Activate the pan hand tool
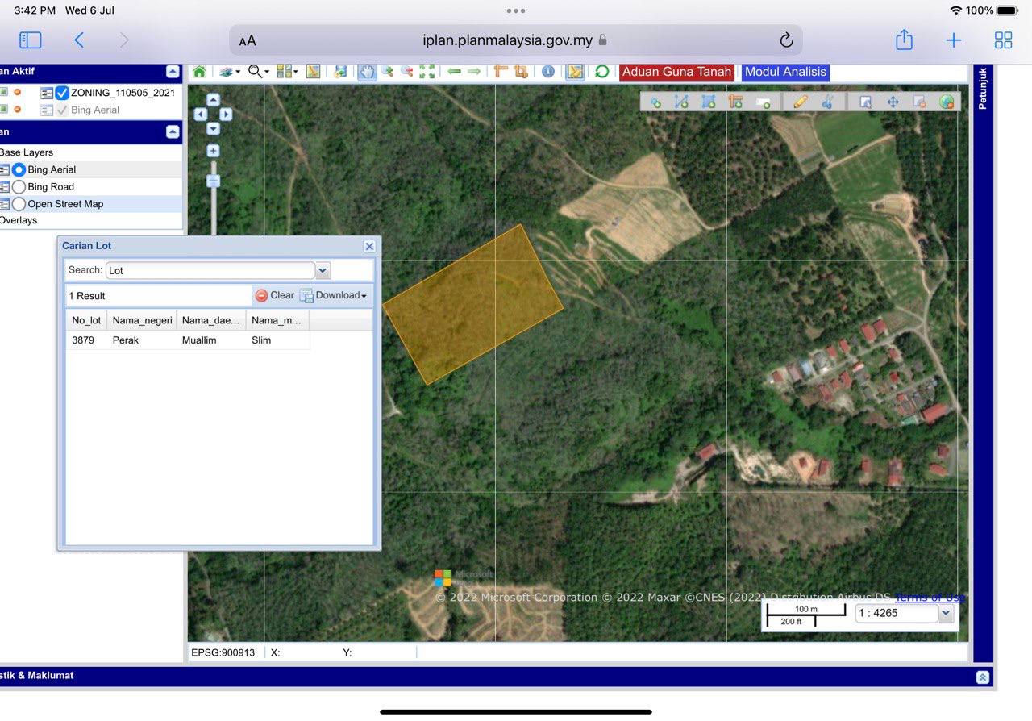 click(367, 72)
